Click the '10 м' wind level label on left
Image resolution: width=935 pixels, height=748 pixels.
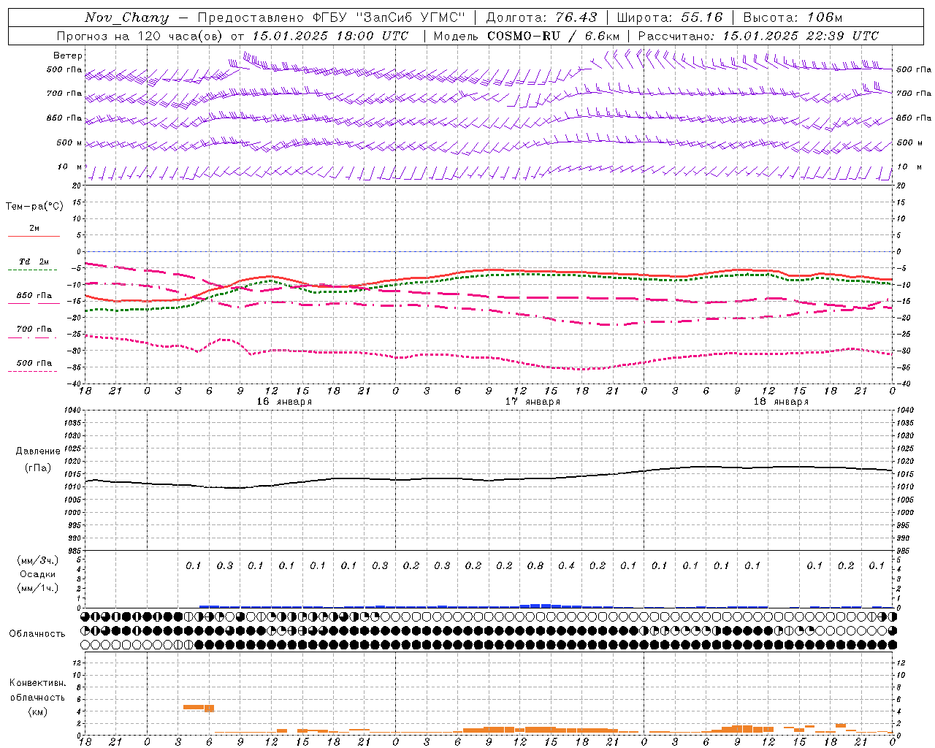point(70,167)
